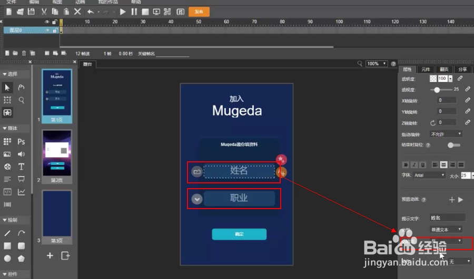Viewport: 474px width, 279px height.
Task: Open preview with monitor icon
Action: point(156,12)
